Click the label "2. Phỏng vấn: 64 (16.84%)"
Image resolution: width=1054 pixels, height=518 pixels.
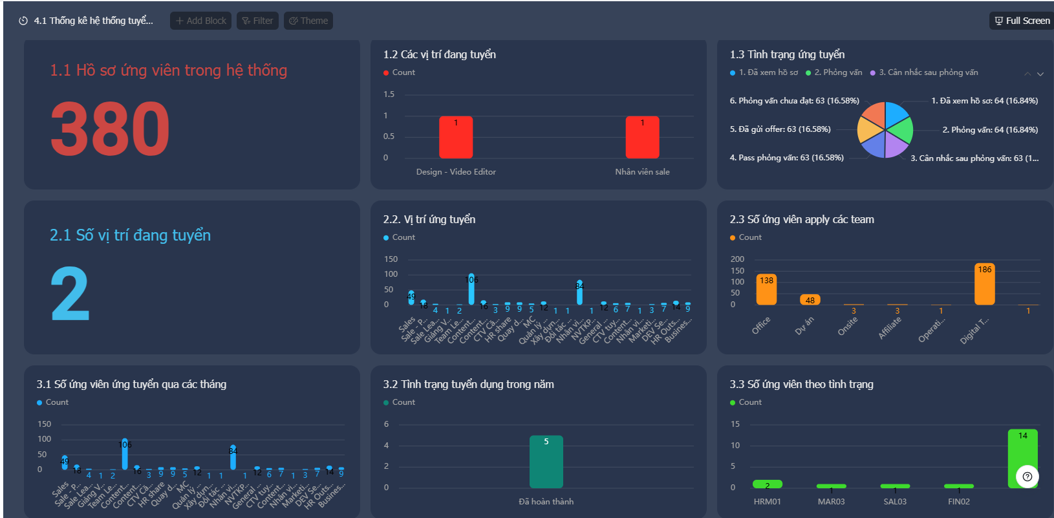[990, 130]
